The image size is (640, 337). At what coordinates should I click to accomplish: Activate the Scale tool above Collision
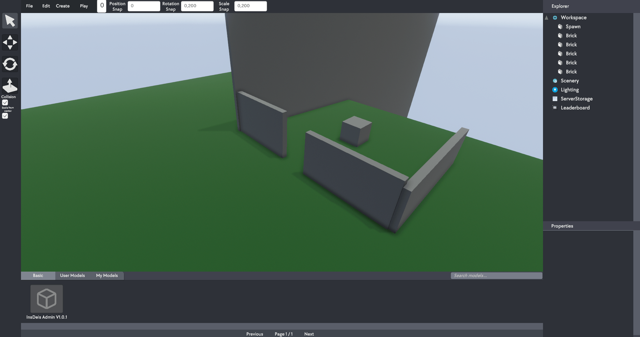(10, 86)
